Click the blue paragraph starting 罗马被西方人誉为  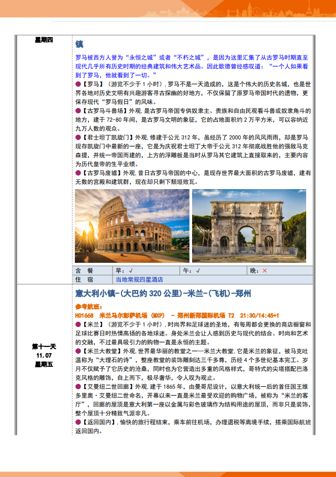click(192, 66)
